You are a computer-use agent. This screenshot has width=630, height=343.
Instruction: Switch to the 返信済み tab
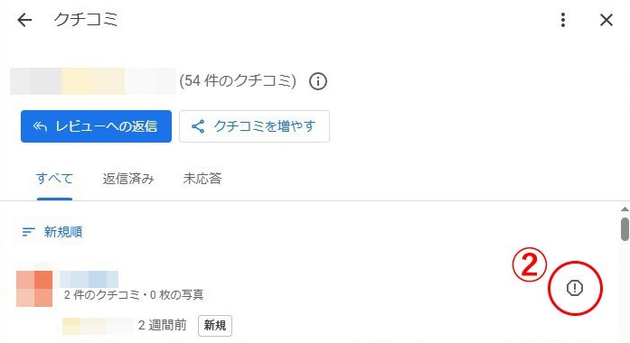pos(128,179)
